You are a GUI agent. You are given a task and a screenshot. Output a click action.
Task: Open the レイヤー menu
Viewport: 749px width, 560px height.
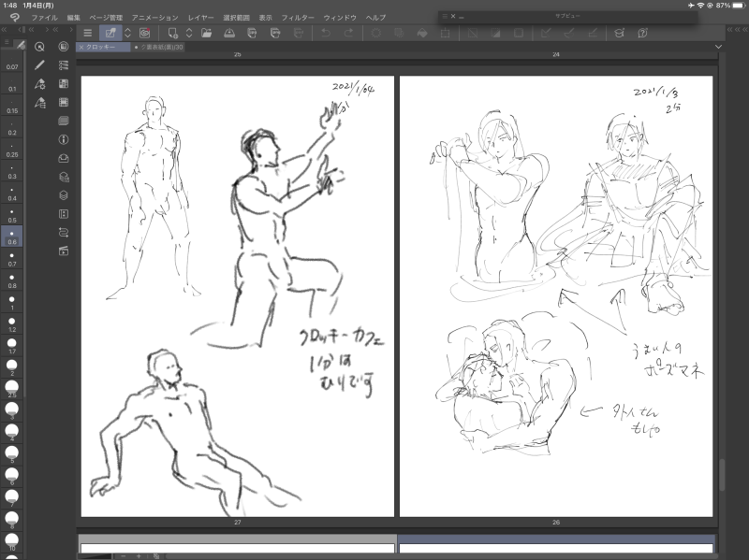pyautogui.click(x=200, y=18)
